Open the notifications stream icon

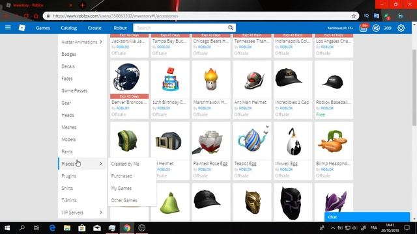point(364,27)
